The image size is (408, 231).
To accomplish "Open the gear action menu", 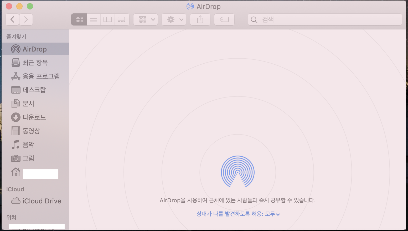I will (x=174, y=19).
